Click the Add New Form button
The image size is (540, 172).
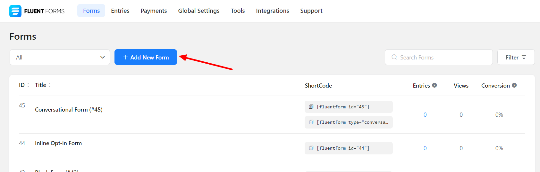[146, 57]
